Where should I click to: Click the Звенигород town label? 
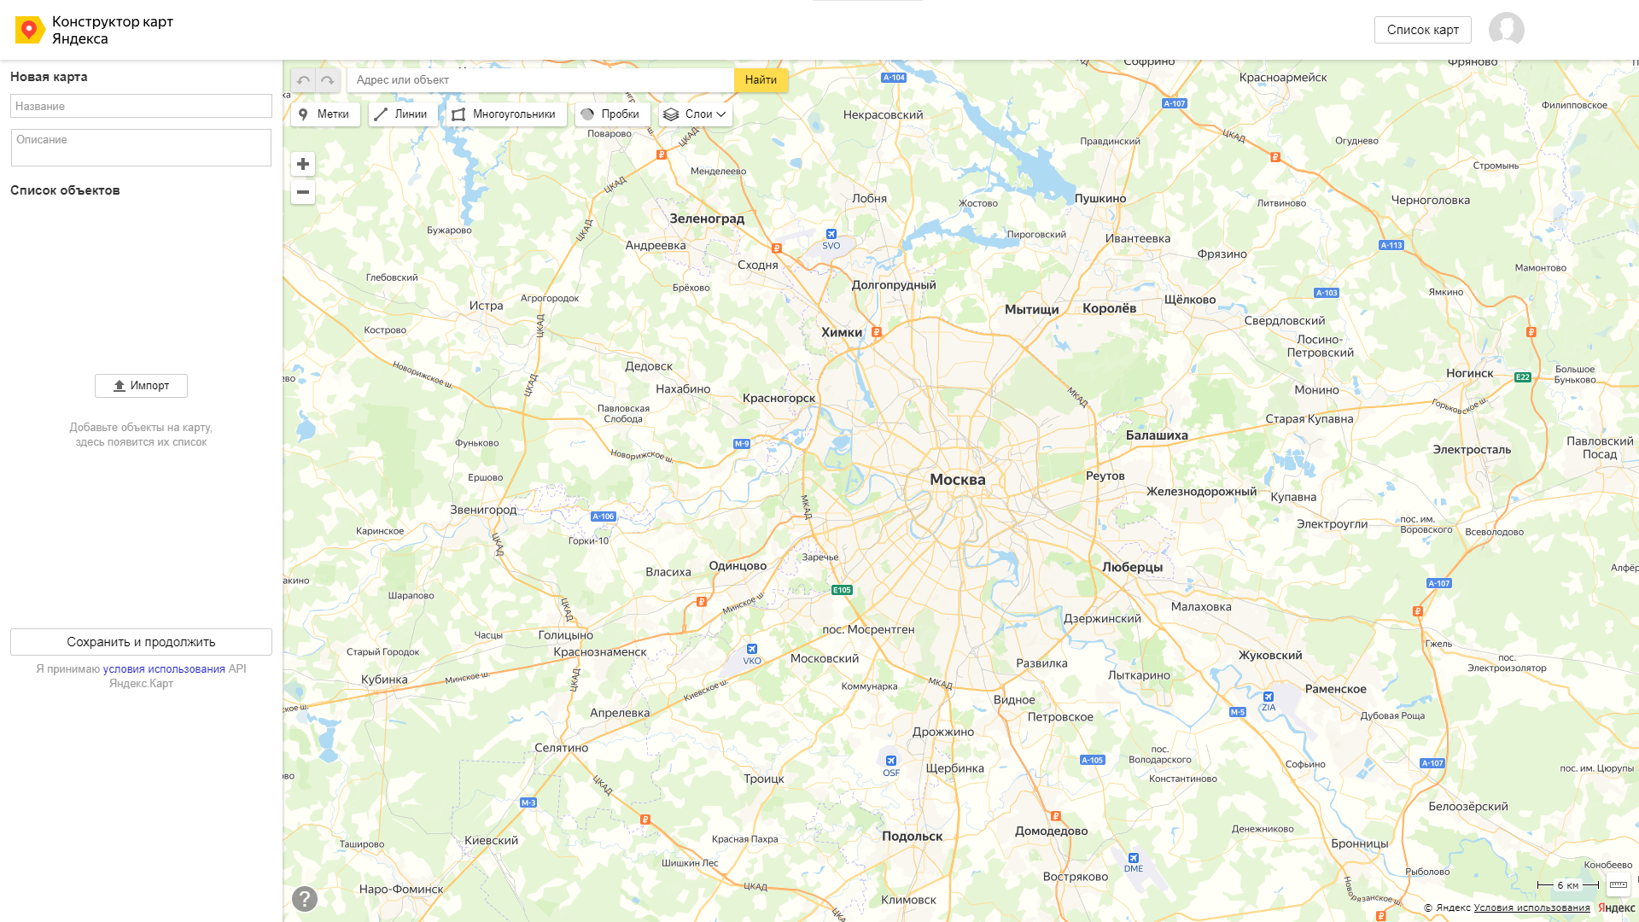(x=483, y=510)
